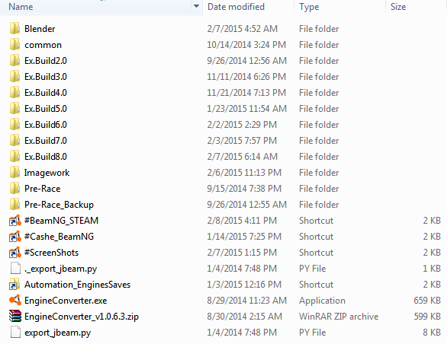Screen dimensions: 447x344
Task: Click the Automation_EnginesSaves shortcut icon
Action: 14,284
